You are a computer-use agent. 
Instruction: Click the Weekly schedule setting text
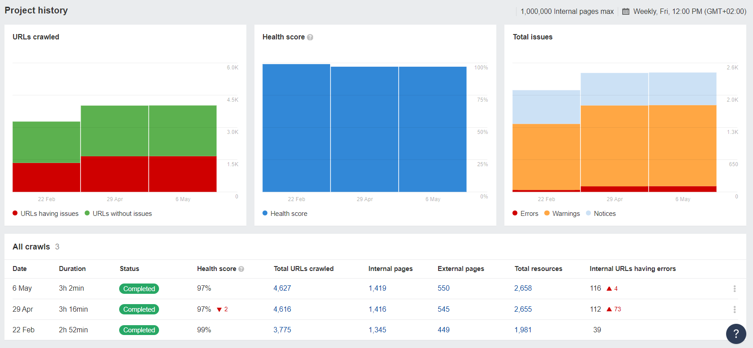click(x=689, y=12)
